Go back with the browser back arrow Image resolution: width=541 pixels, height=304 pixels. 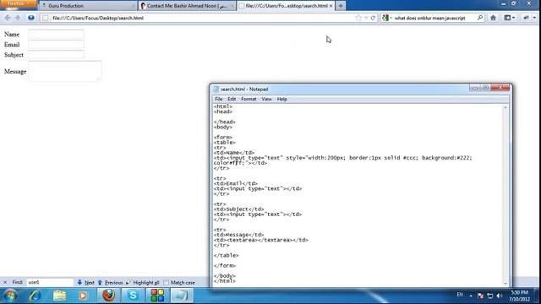tap(8, 18)
